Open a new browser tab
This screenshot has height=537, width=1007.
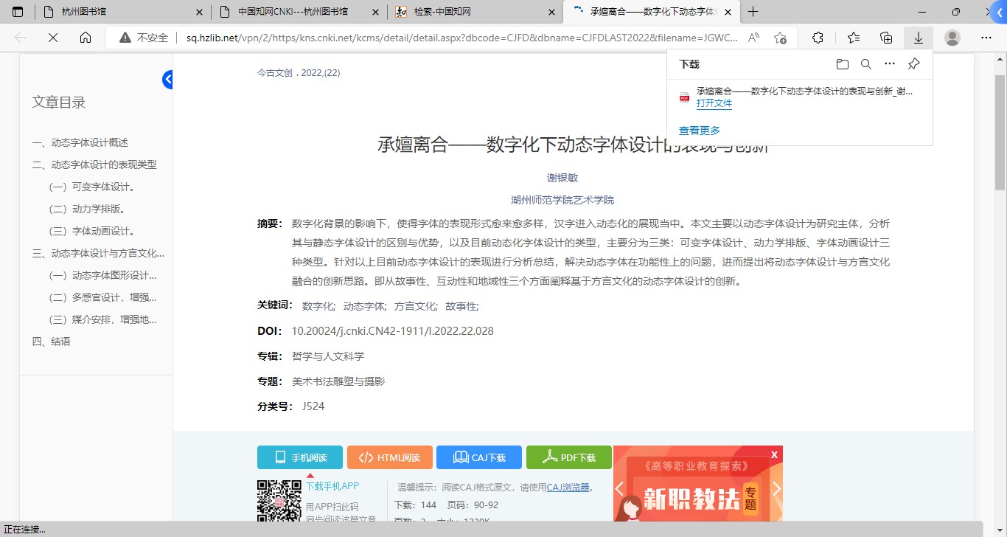(x=753, y=12)
